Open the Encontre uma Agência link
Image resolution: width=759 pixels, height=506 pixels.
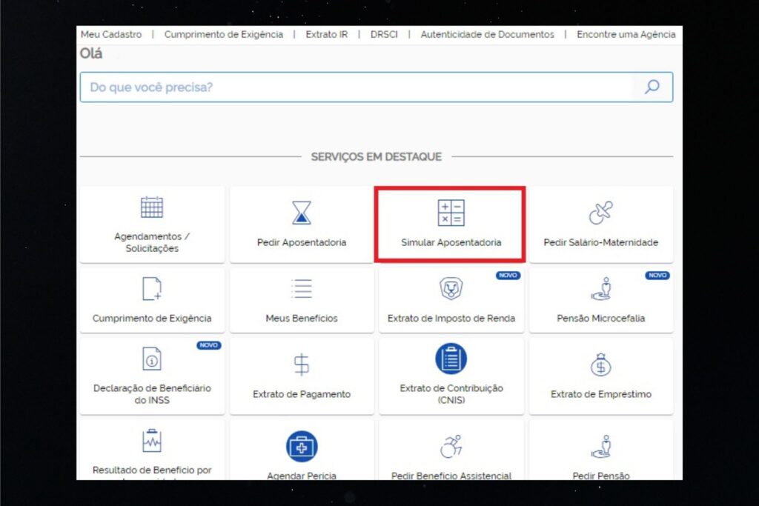(626, 34)
